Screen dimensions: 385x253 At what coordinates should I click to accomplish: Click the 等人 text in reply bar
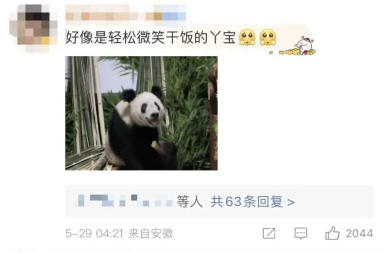point(189,202)
